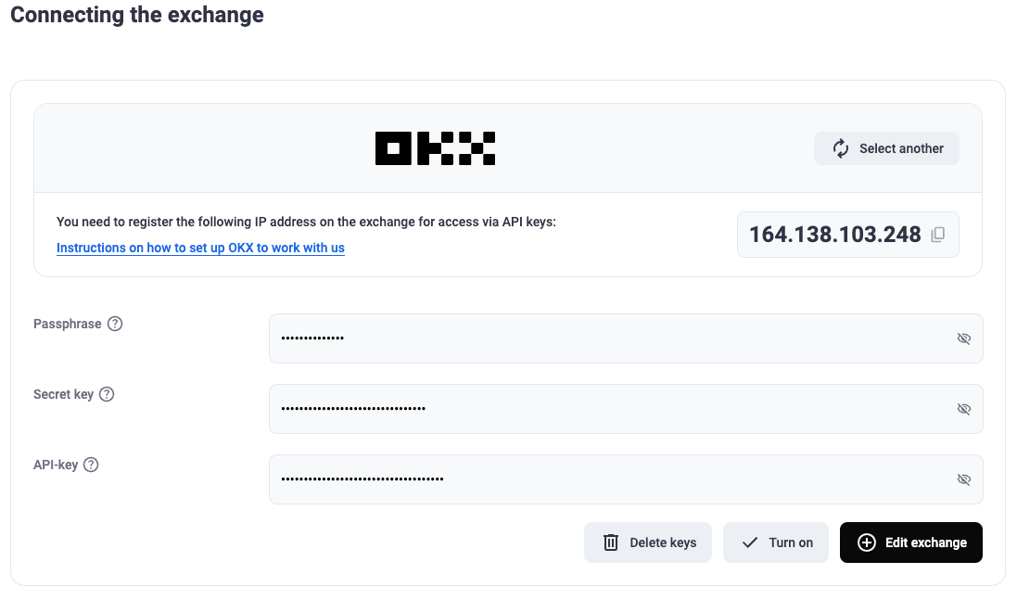Copy the IP address using copy icon
Viewport: 1017px width, 600px height.
(938, 235)
